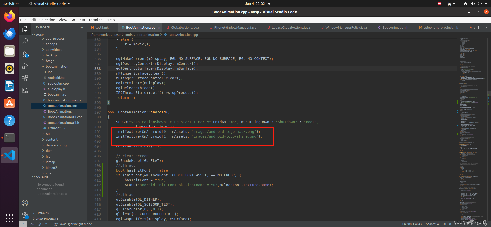Open Show Applications grid
Image resolution: width=491 pixels, height=227 pixels.
[9, 218]
